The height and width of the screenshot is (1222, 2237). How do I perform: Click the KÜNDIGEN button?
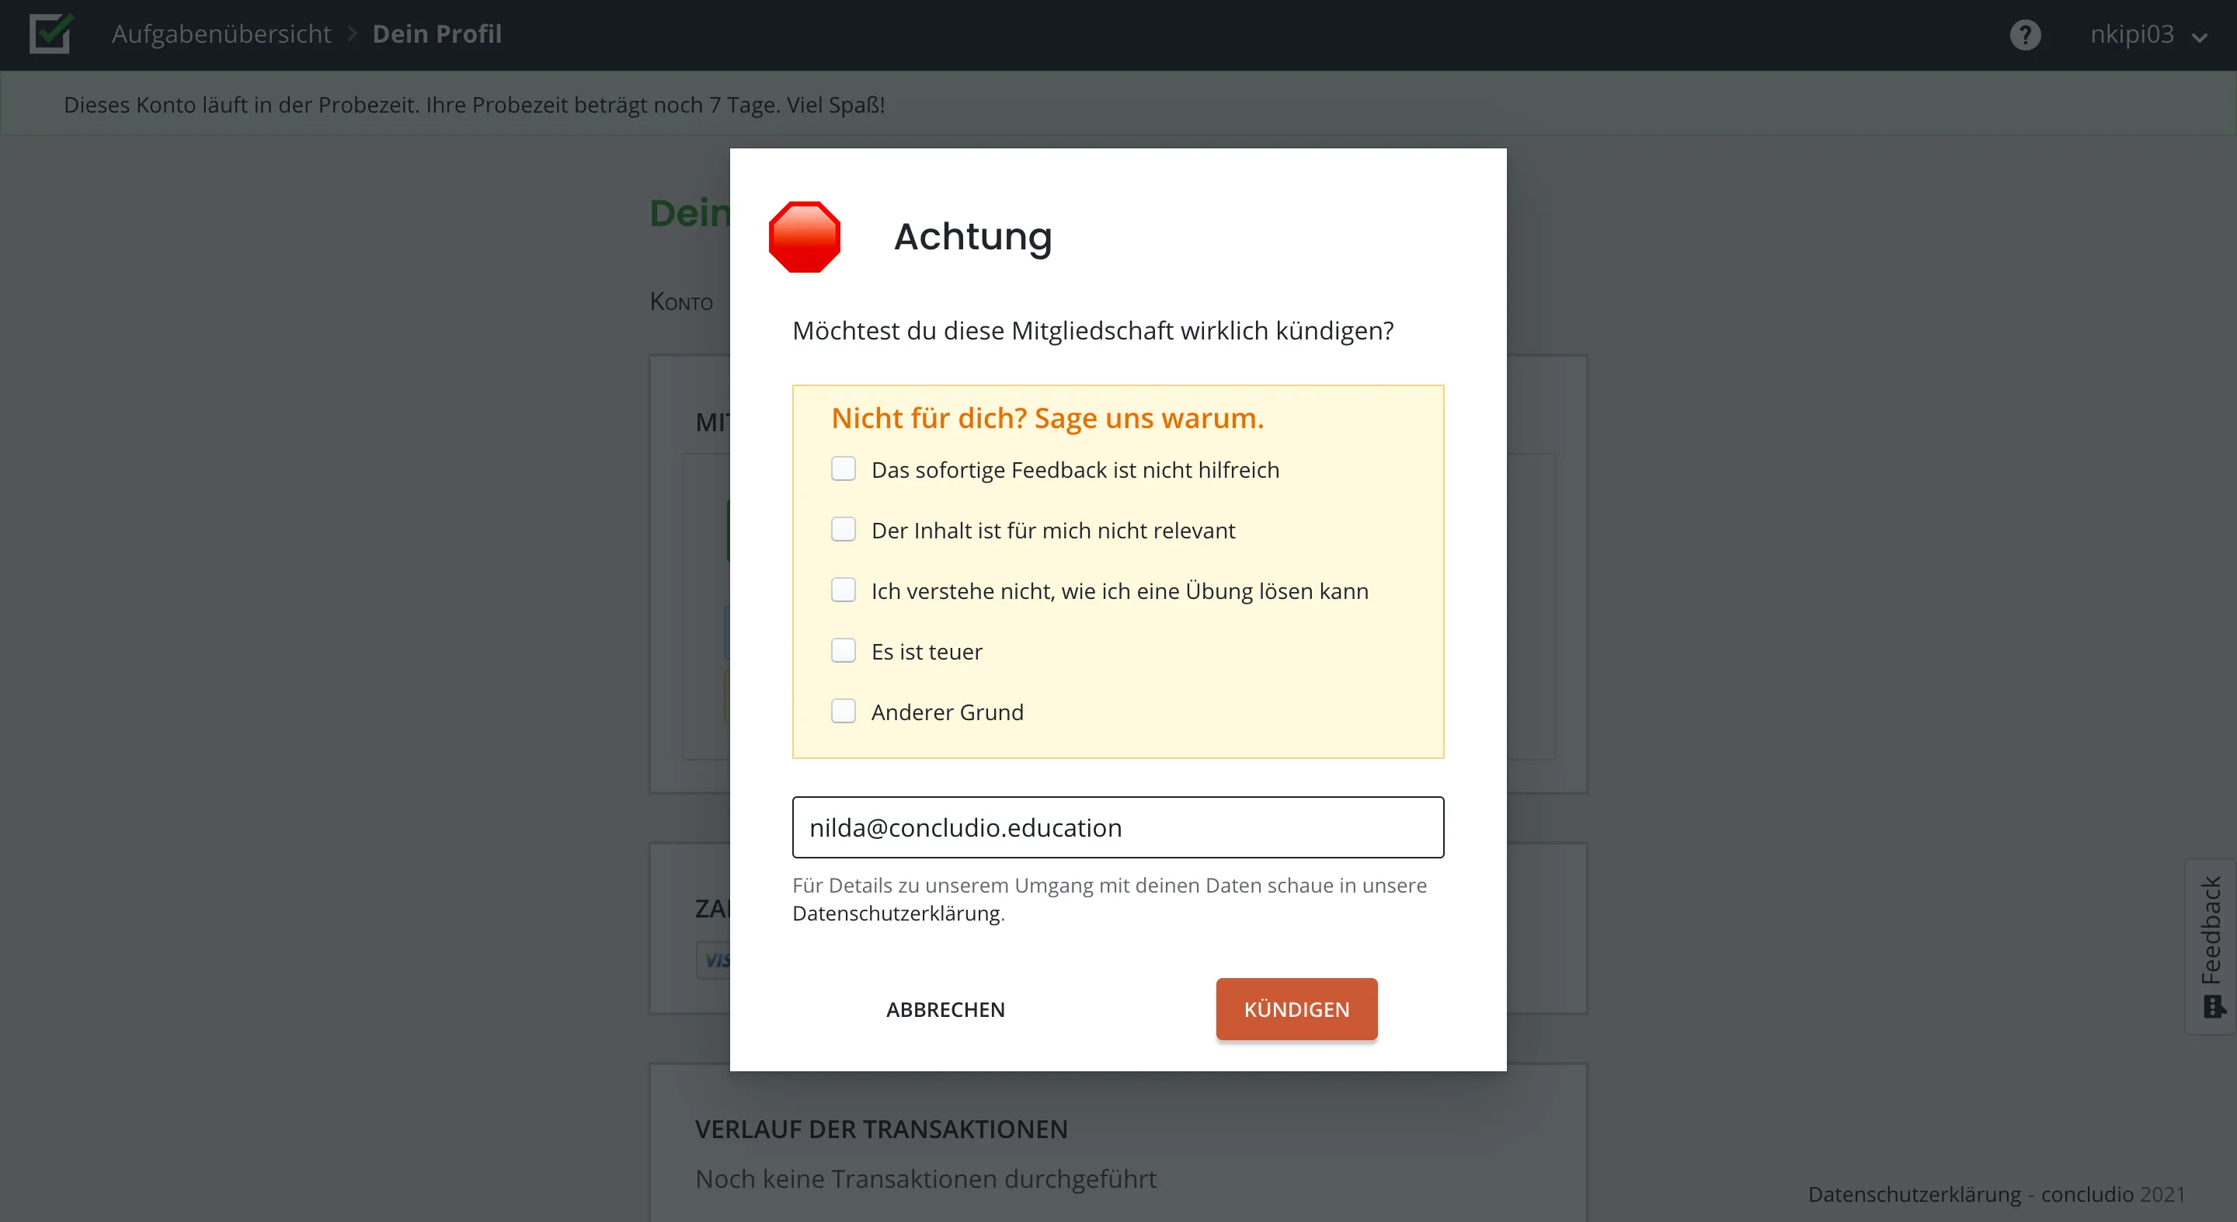tap(1296, 1008)
